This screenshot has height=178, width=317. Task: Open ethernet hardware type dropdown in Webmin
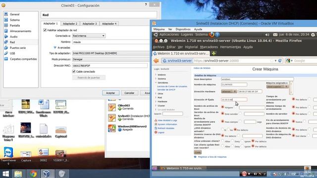pos(229,91)
